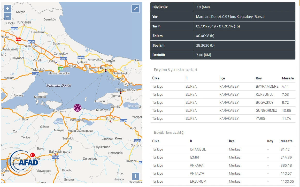Image resolution: width=300 pixels, height=187 pixels.
Task: Click the AFAD logo on the map
Action: [23, 162]
